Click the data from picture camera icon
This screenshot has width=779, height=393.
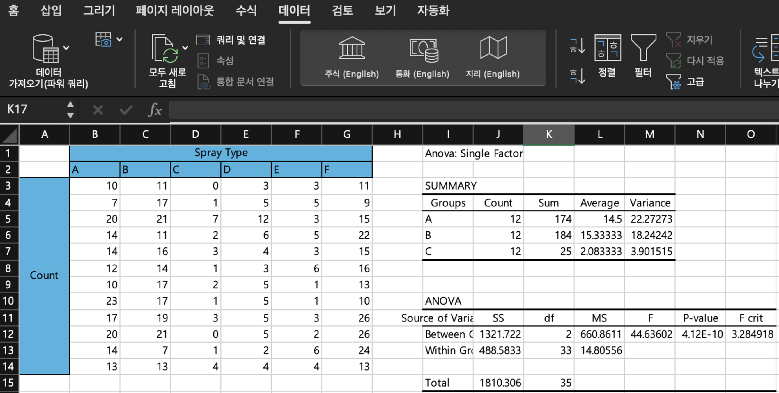click(103, 39)
